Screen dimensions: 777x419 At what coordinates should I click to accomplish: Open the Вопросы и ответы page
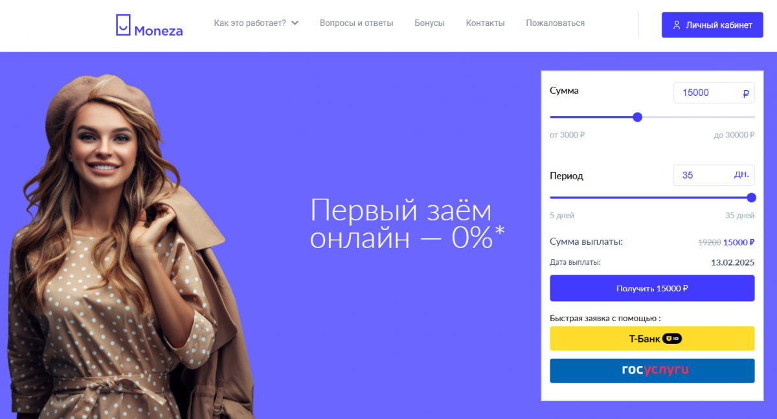coord(356,23)
